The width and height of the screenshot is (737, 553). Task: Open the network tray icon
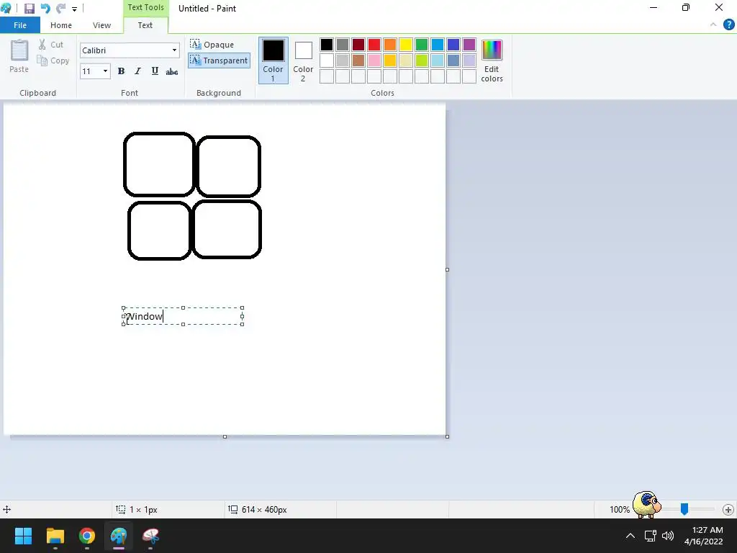pyautogui.click(x=650, y=536)
